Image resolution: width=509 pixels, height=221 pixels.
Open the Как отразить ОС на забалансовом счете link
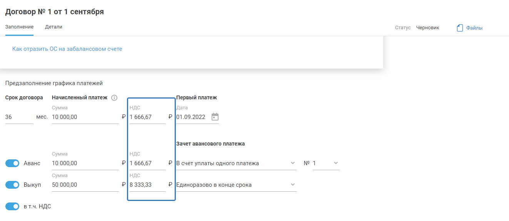(x=67, y=49)
